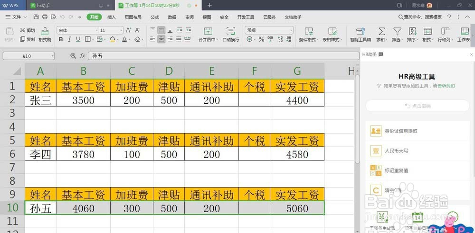The width and height of the screenshot is (475, 233).
Task: Click the thousands separator icon
Action: point(270,39)
